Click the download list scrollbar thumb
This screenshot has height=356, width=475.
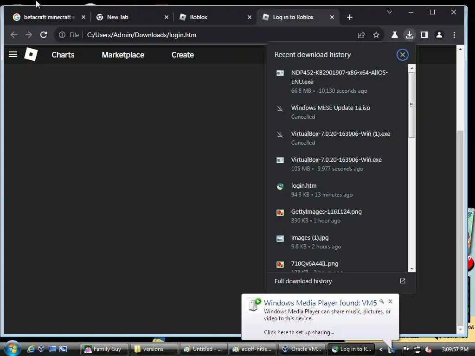click(411, 104)
